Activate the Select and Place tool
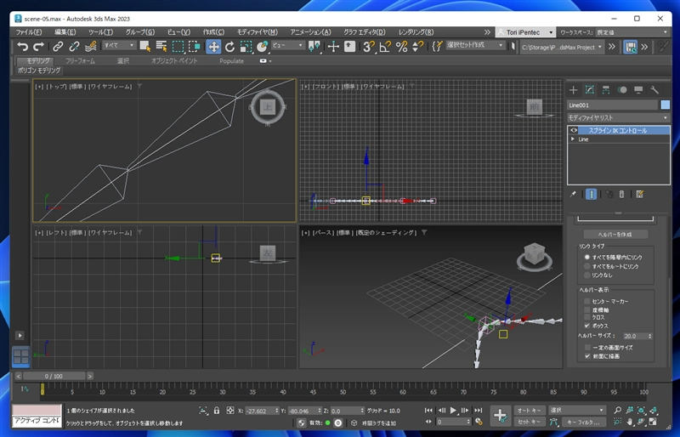Viewport: 680px width, 437px height. point(262,47)
